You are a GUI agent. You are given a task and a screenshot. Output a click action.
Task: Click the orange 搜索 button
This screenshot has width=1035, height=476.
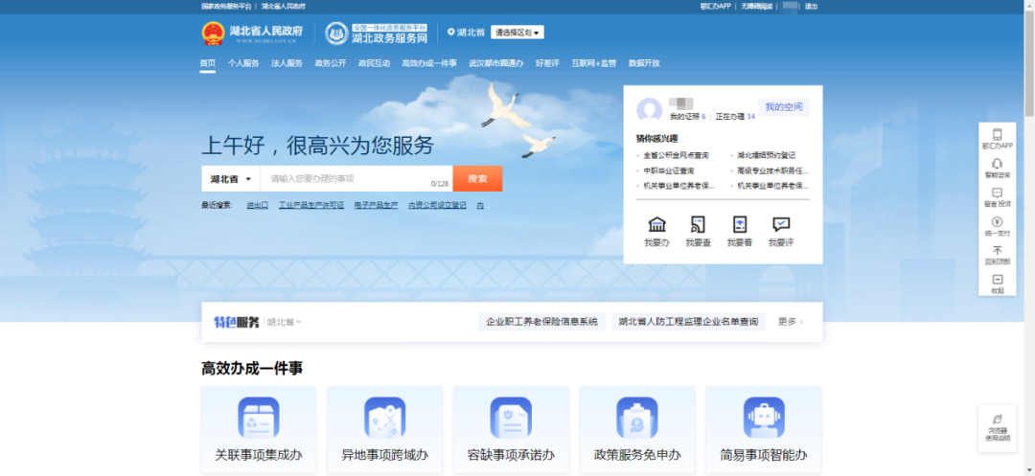(478, 179)
